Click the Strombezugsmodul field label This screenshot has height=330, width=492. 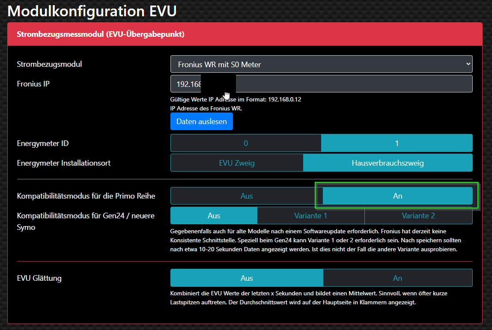49,64
